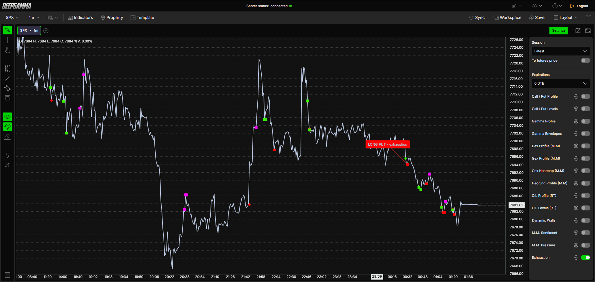
Task: Click the Save button
Action: (537, 18)
